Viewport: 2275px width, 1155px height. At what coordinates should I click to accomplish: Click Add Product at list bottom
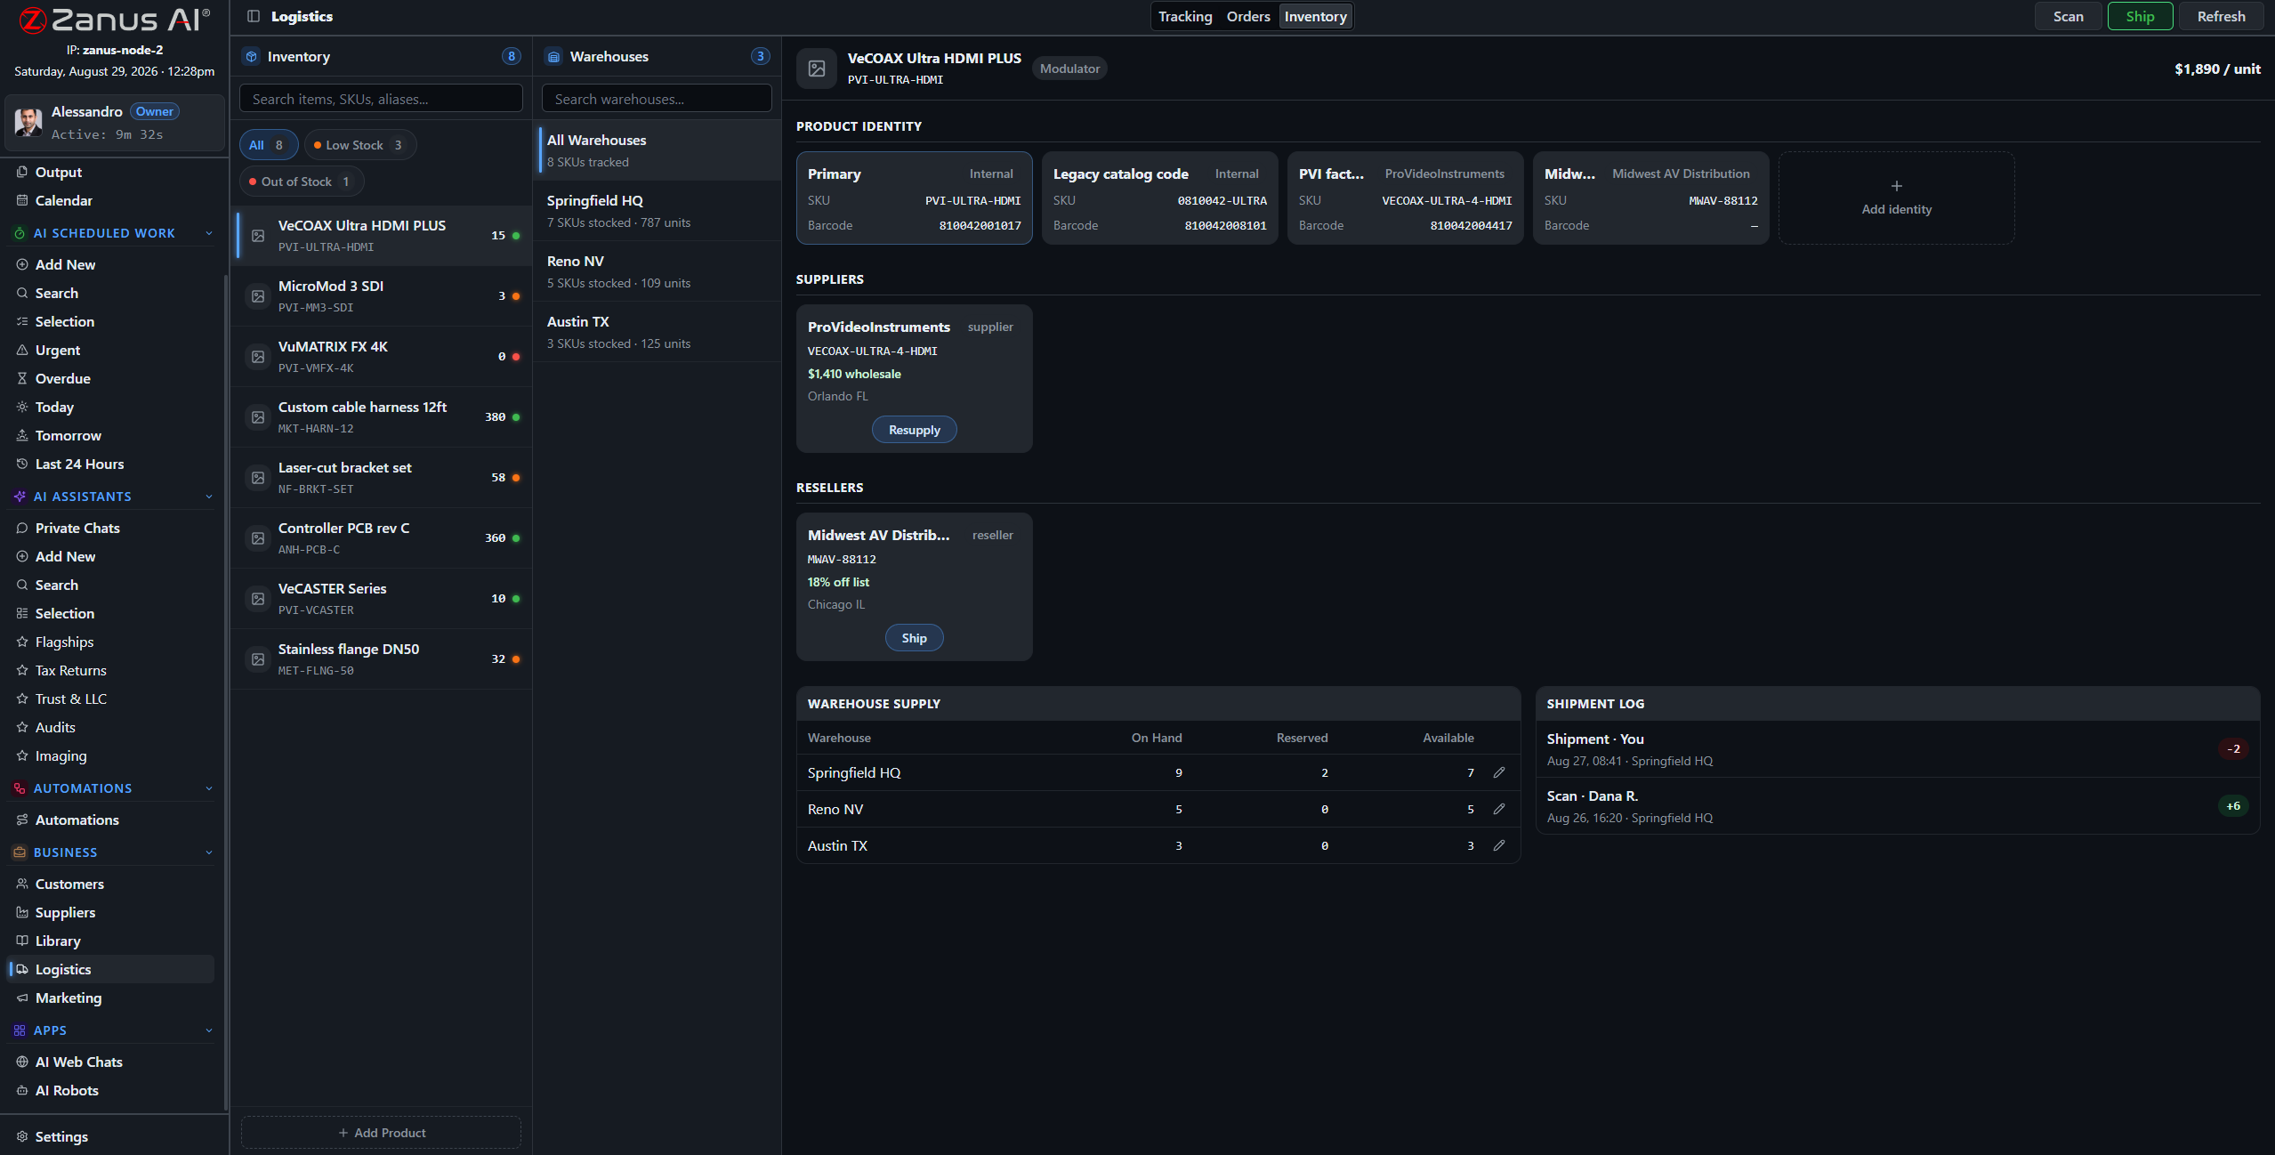pyautogui.click(x=381, y=1133)
